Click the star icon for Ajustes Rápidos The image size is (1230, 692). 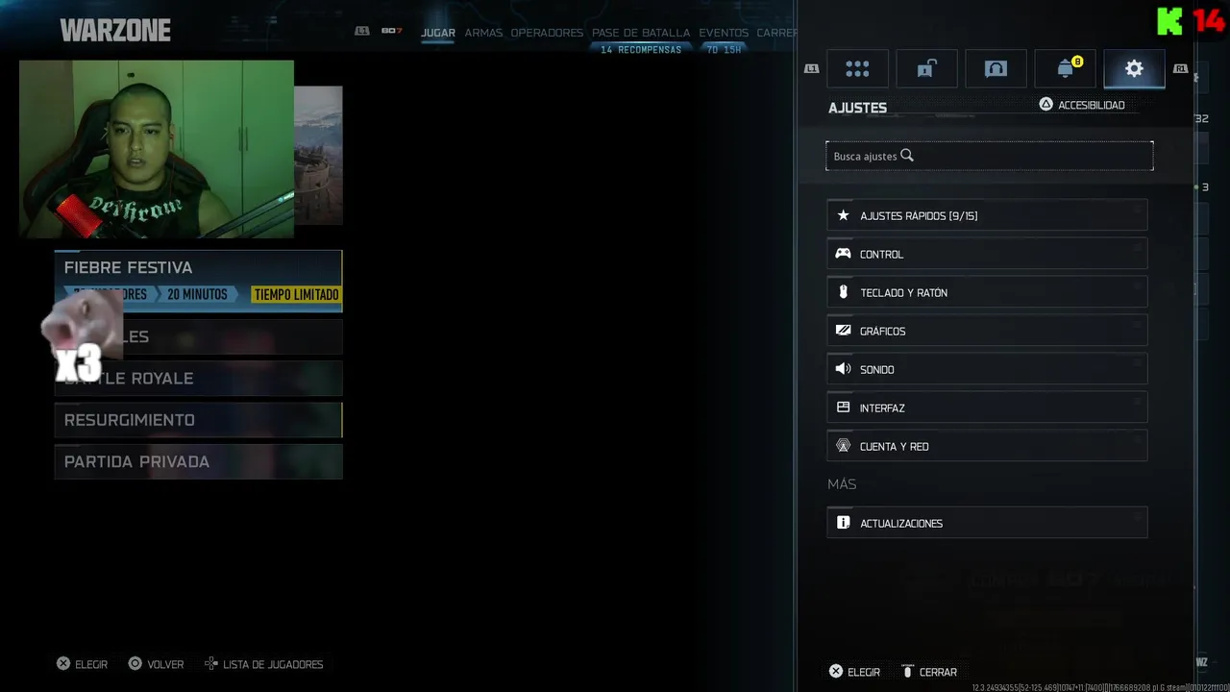pyautogui.click(x=843, y=215)
